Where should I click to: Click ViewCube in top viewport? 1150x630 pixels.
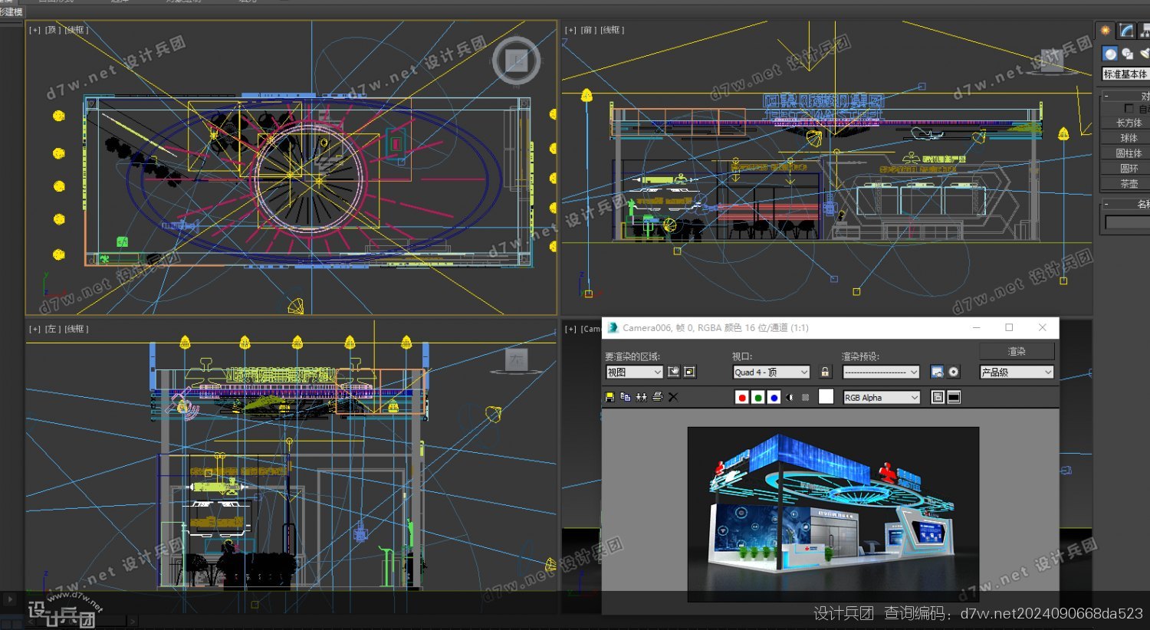tap(516, 61)
